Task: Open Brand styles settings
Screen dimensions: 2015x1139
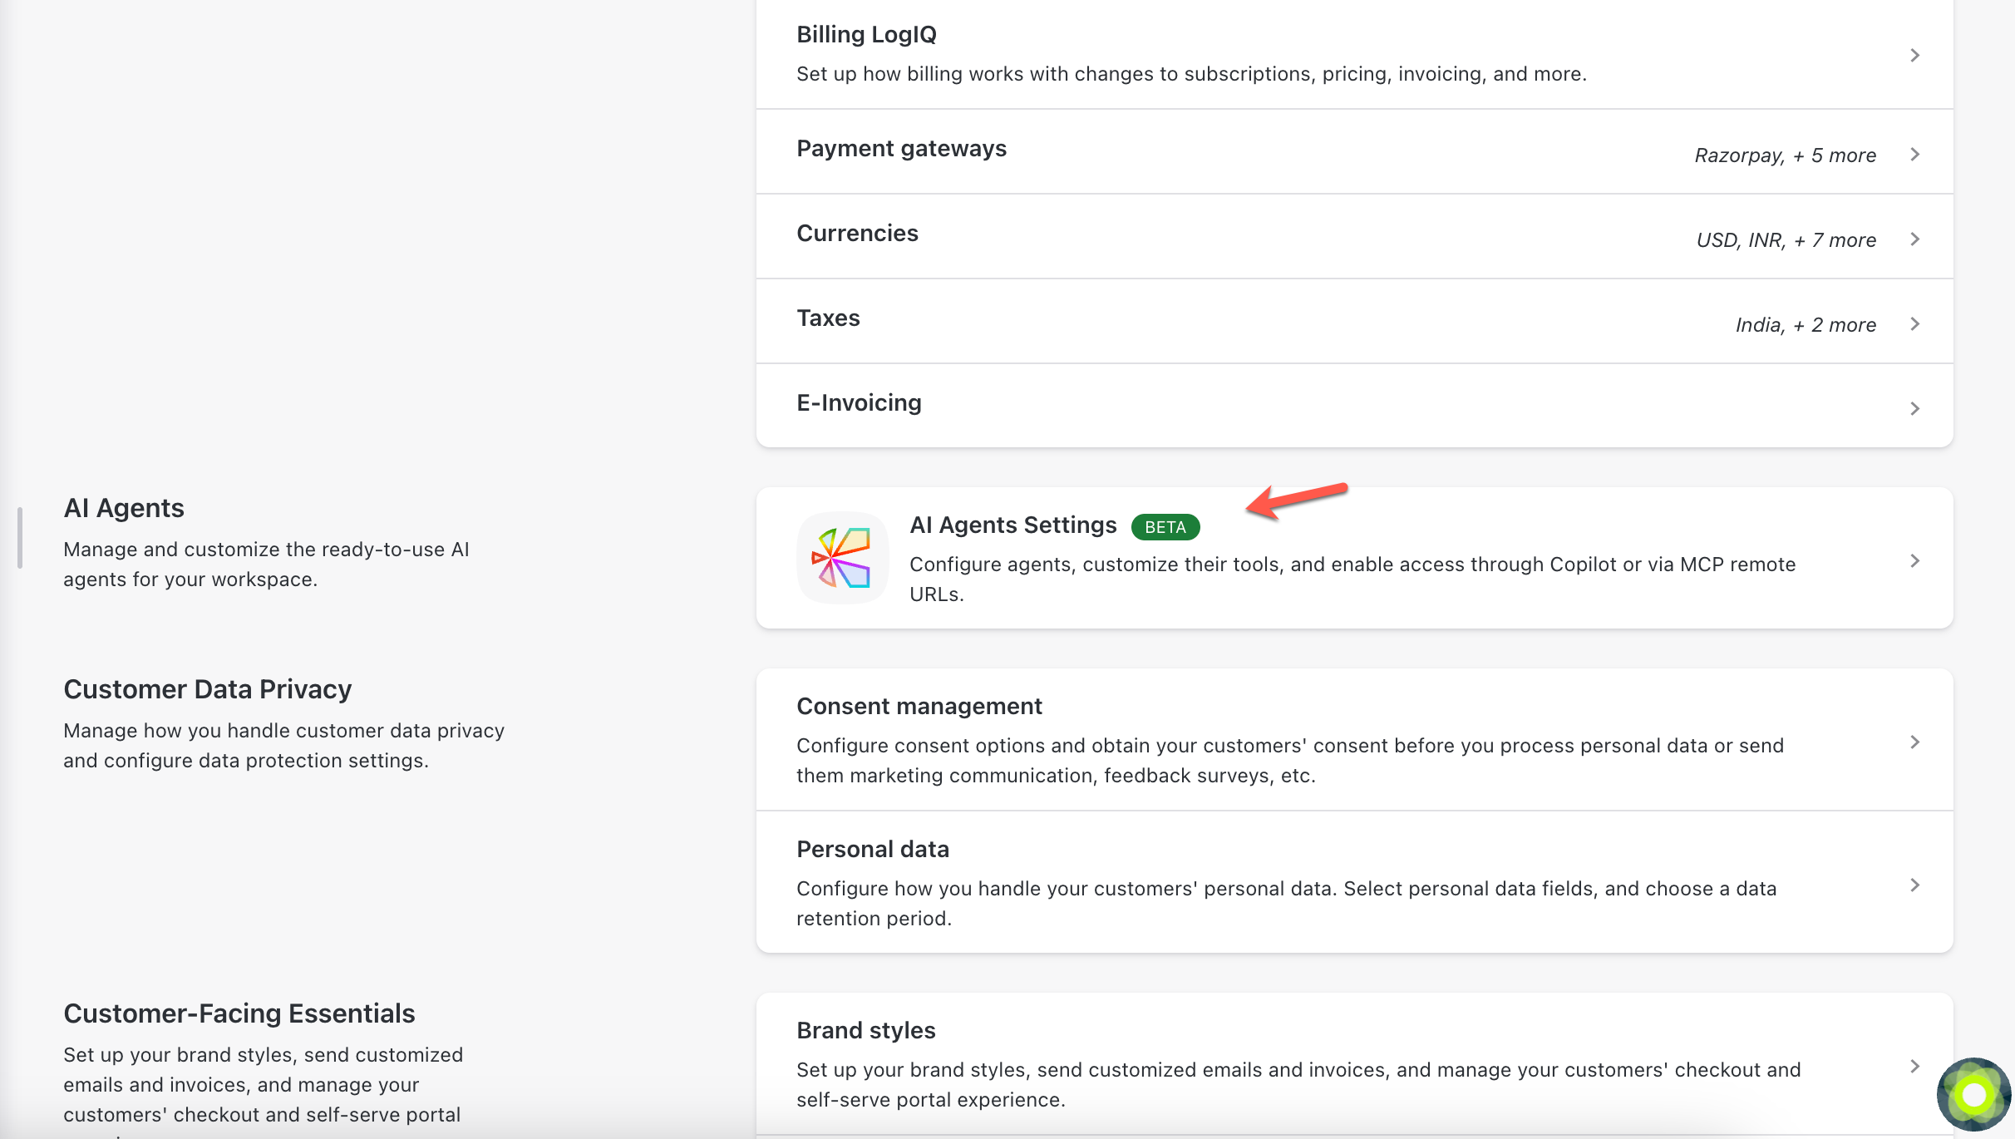Action: click(866, 1029)
